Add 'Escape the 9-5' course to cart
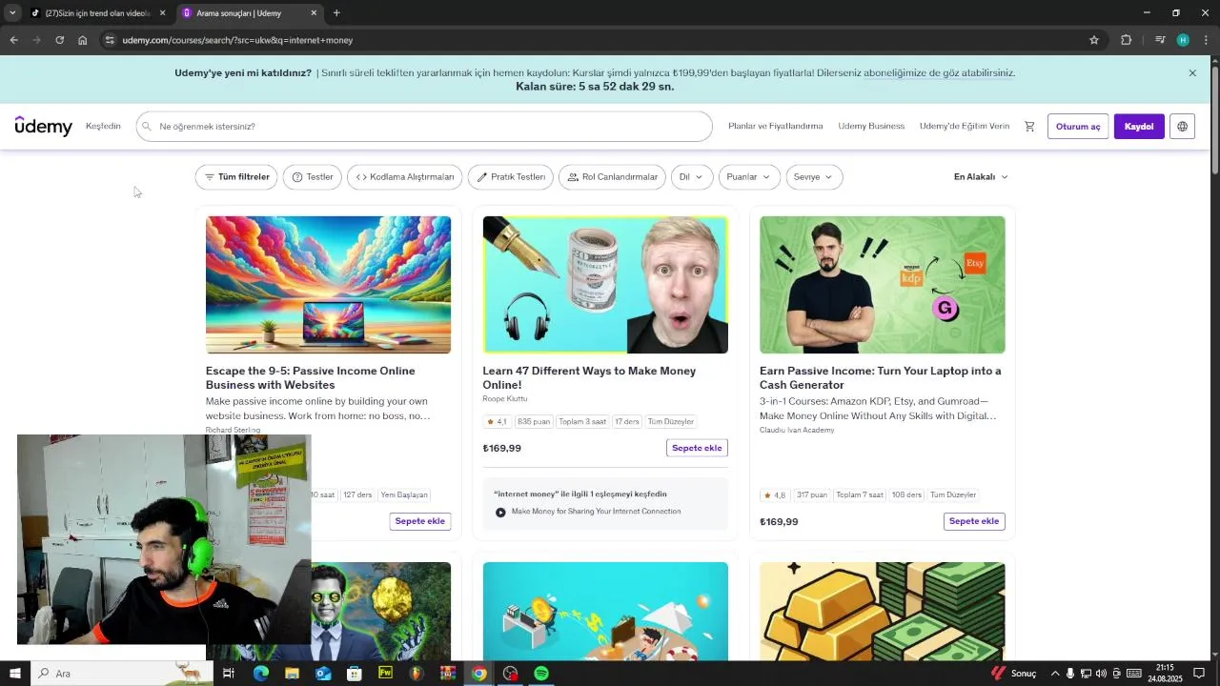The height and width of the screenshot is (686, 1220). 420,521
